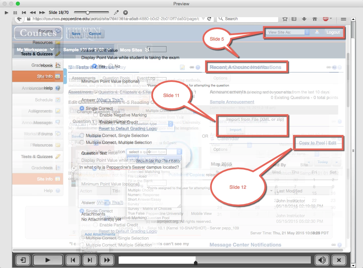363x268 pixels.
Task: Expand the My Workspace menu
Action: tap(35, 50)
